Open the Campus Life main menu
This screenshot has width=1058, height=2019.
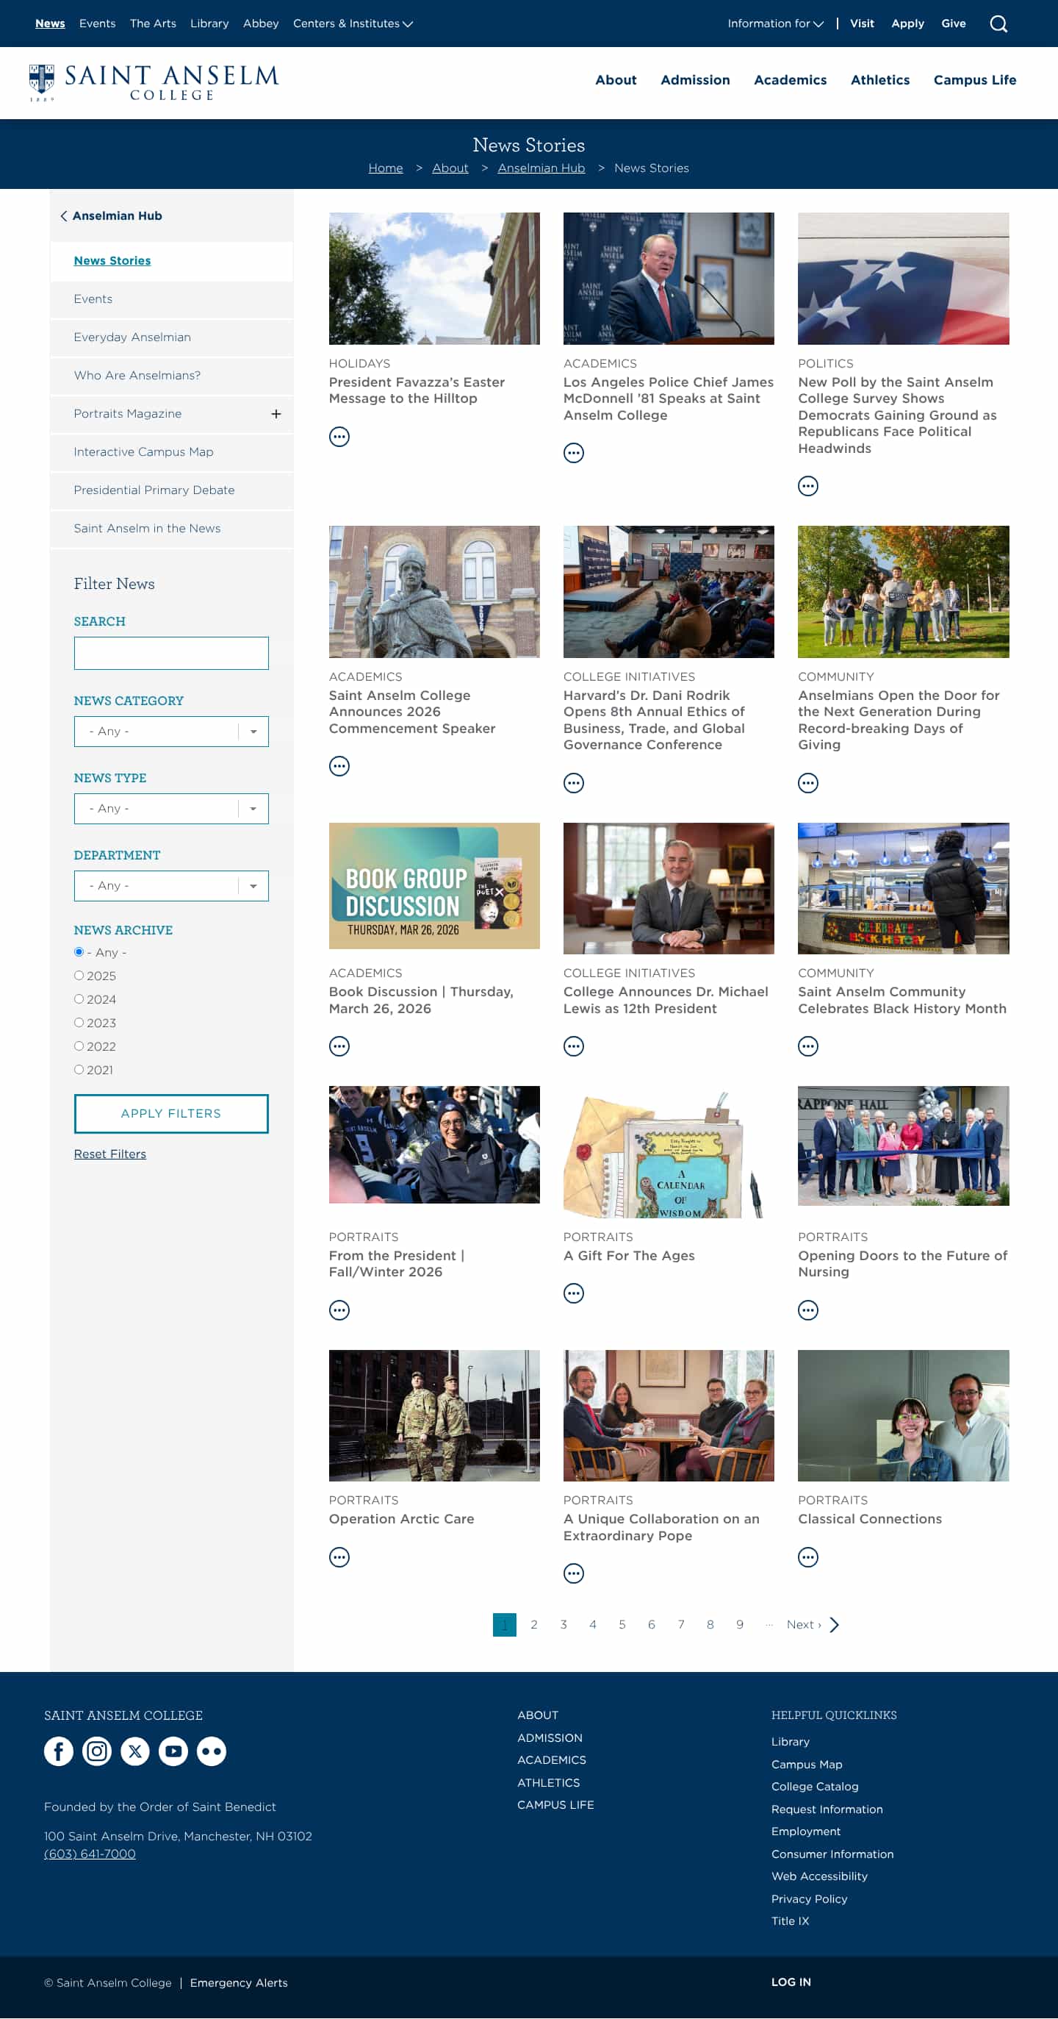point(974,80)
